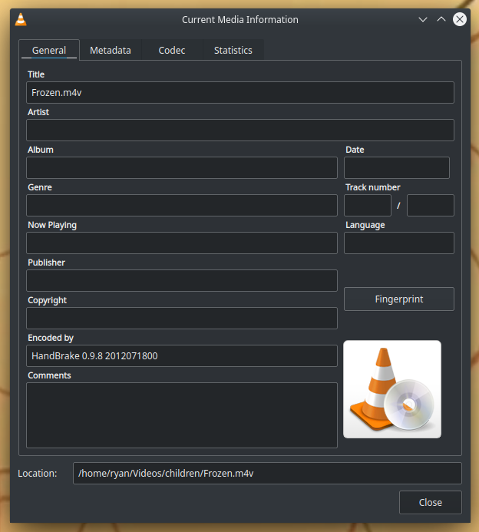Click into the Now Playing field
The width and height of the screenshot is (479, 532).
[182, 243]
